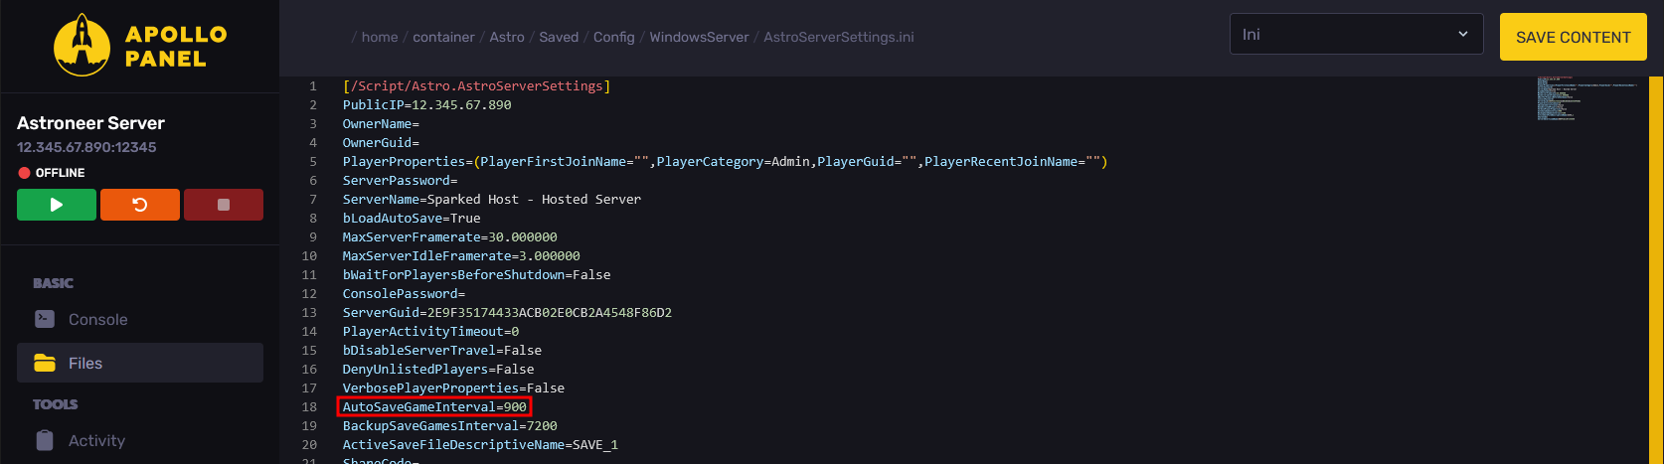Image resolution: width=1664 pixels, height=464 pixels.
Task: Click on the ServerName line in editor
Action: pyautogui.click(x=491, y=199)
